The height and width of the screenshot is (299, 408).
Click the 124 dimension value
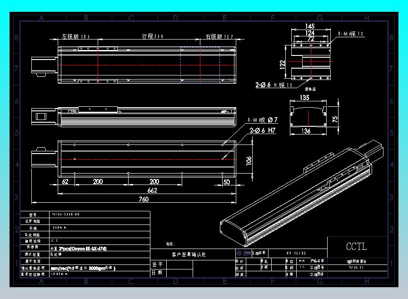[x=310, y=33]
